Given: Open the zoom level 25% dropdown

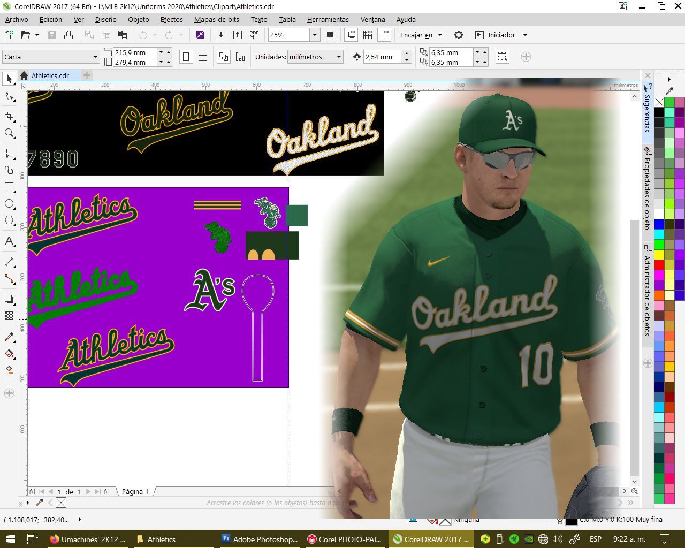Looking at the screenshot, I should tap(315, 35).
